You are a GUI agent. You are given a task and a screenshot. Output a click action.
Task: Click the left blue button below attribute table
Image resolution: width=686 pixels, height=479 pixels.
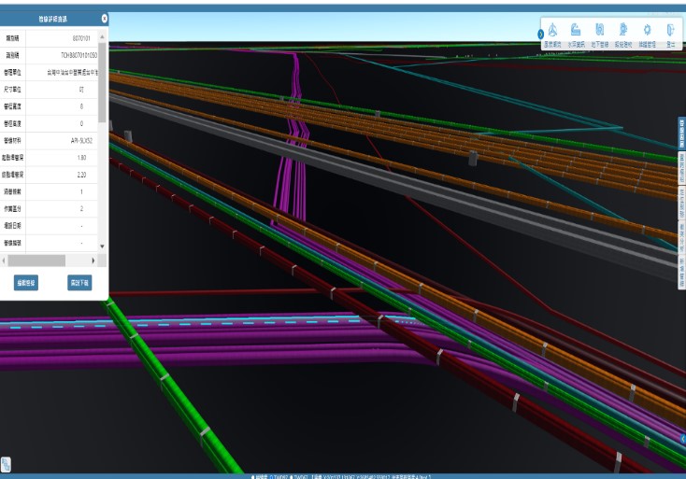(x=26, y=283)
